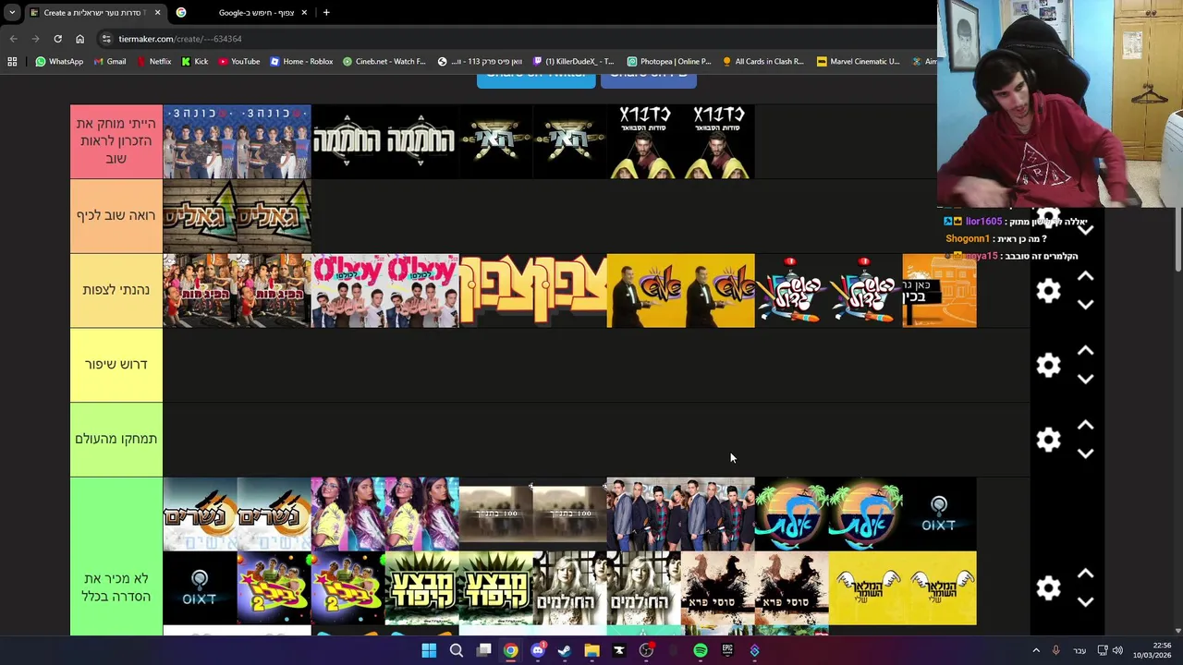Open the Windows Start menu
1183x665 pixels.
pyautogui.click(x=429, y=651)
